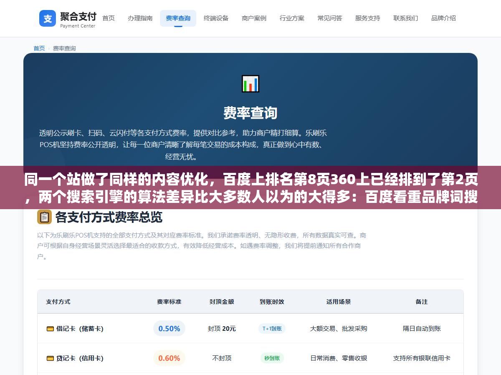Click the 秒到账 green badge
The width and height of the screenshot is (501, 375).
point(272,358)
